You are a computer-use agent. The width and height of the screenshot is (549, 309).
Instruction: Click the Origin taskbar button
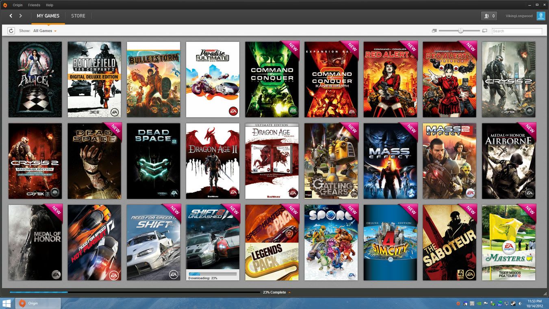click(38, 303)
